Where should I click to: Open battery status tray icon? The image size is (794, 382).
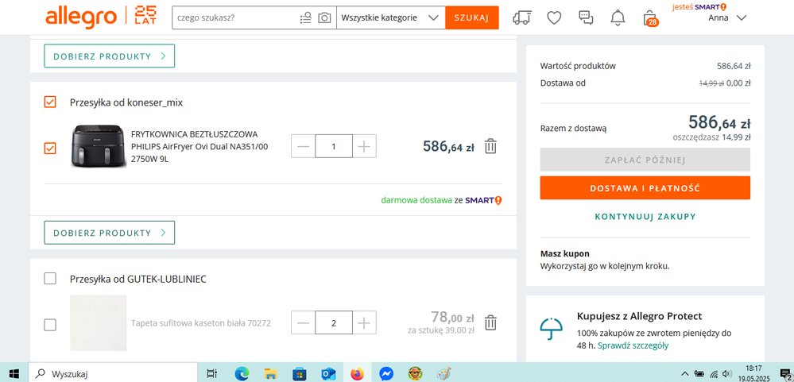click(699, 374)
